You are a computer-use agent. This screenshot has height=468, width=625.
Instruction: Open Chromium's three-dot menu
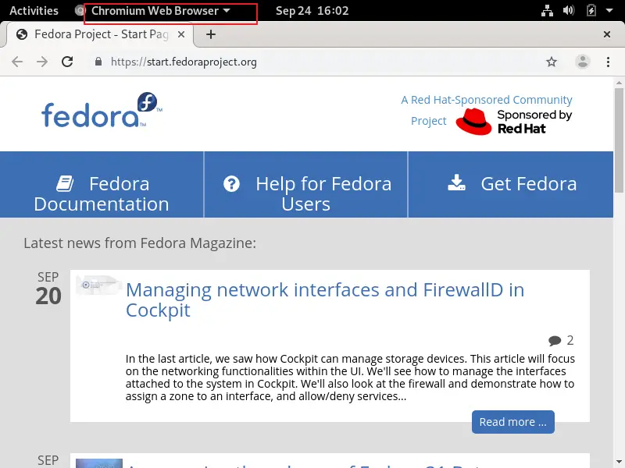tap(608, 62)
